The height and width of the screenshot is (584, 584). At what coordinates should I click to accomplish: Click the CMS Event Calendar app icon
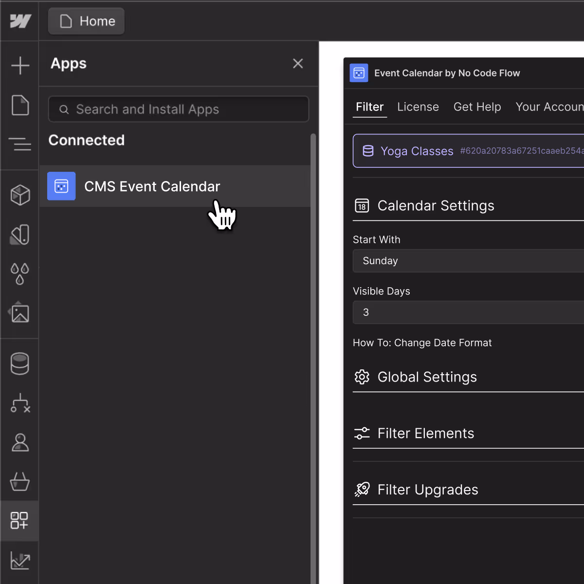(x=61, y=186)
